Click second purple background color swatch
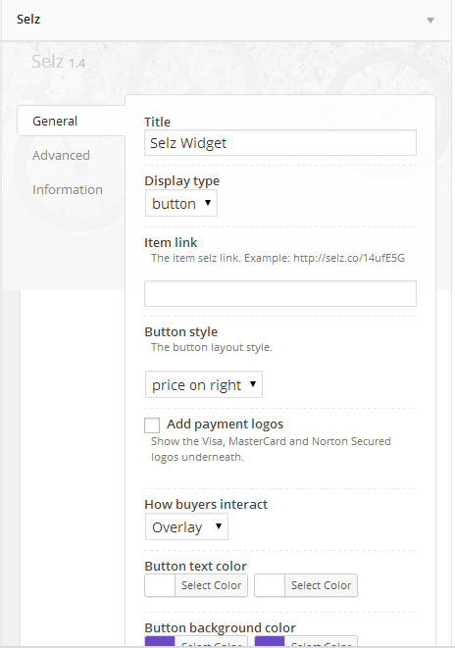Viewport: 455px width, 648px height. coord(270,642)
